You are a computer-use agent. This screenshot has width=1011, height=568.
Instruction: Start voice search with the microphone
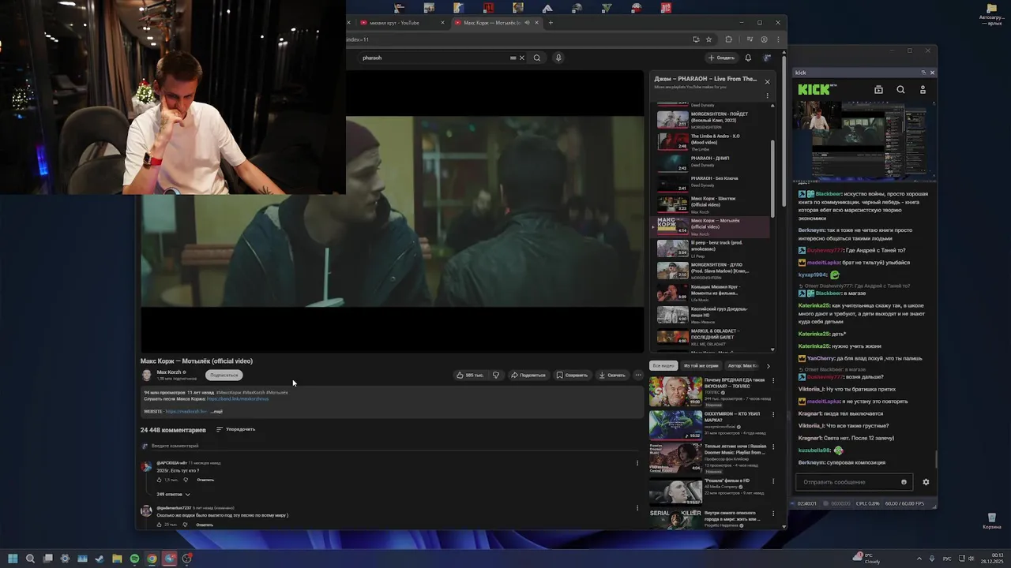558,58
